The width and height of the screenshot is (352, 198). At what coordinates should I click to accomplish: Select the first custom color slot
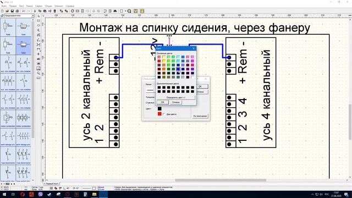(x=159, y=87)
